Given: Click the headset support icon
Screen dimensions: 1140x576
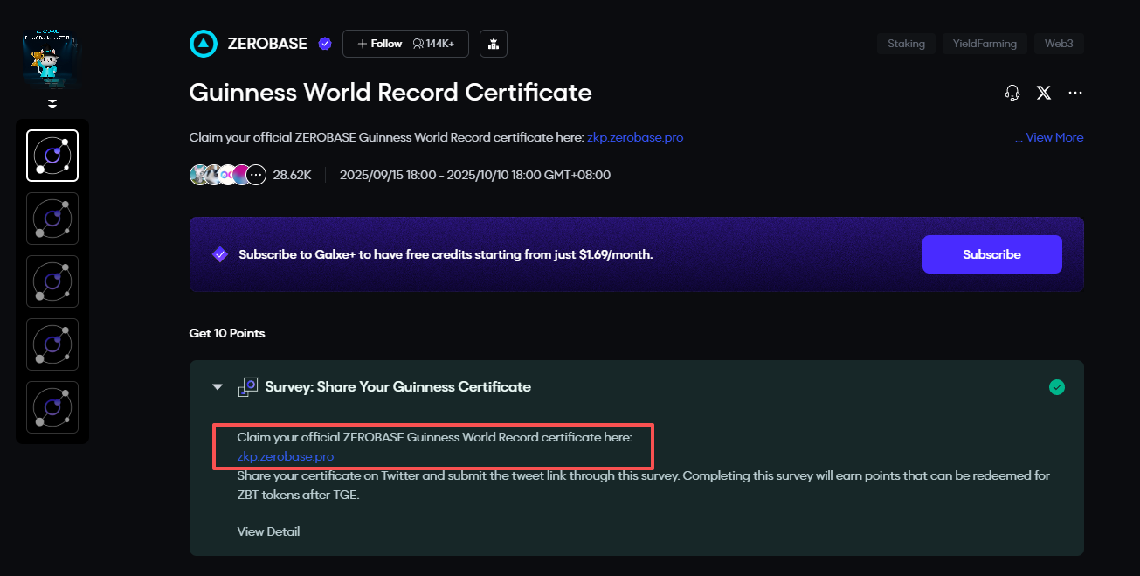Looking at the screenshot, I should (x=1012, y=93).
